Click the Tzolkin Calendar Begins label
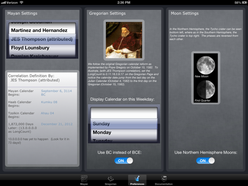The image size is (248, 186). click(x=21, y=115)
